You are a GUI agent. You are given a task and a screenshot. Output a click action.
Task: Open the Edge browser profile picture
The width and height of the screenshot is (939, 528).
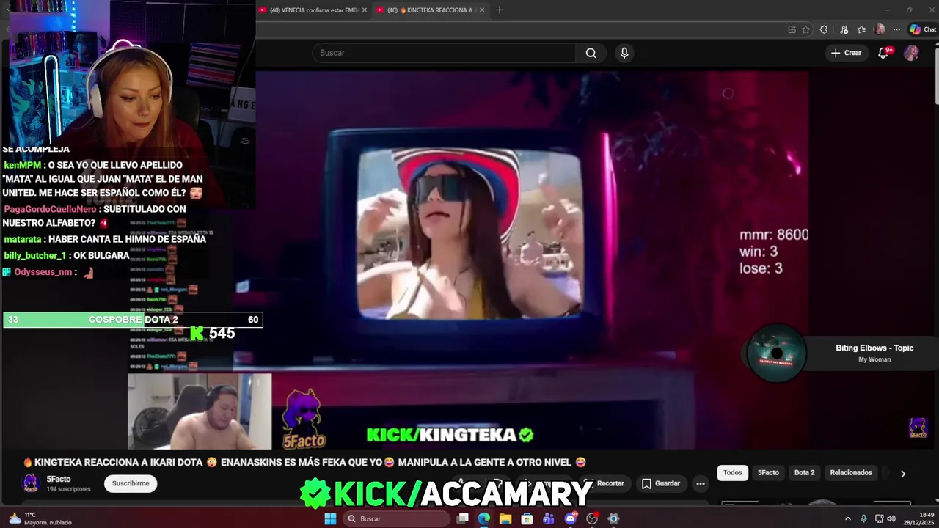(x=880, y=29)
